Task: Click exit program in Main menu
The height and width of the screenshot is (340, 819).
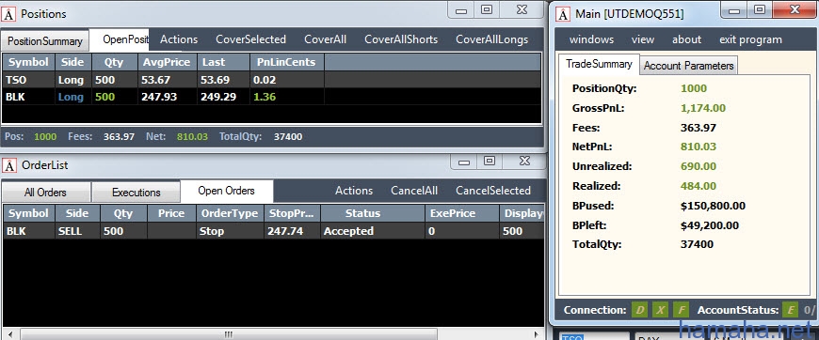Action: 750,39
